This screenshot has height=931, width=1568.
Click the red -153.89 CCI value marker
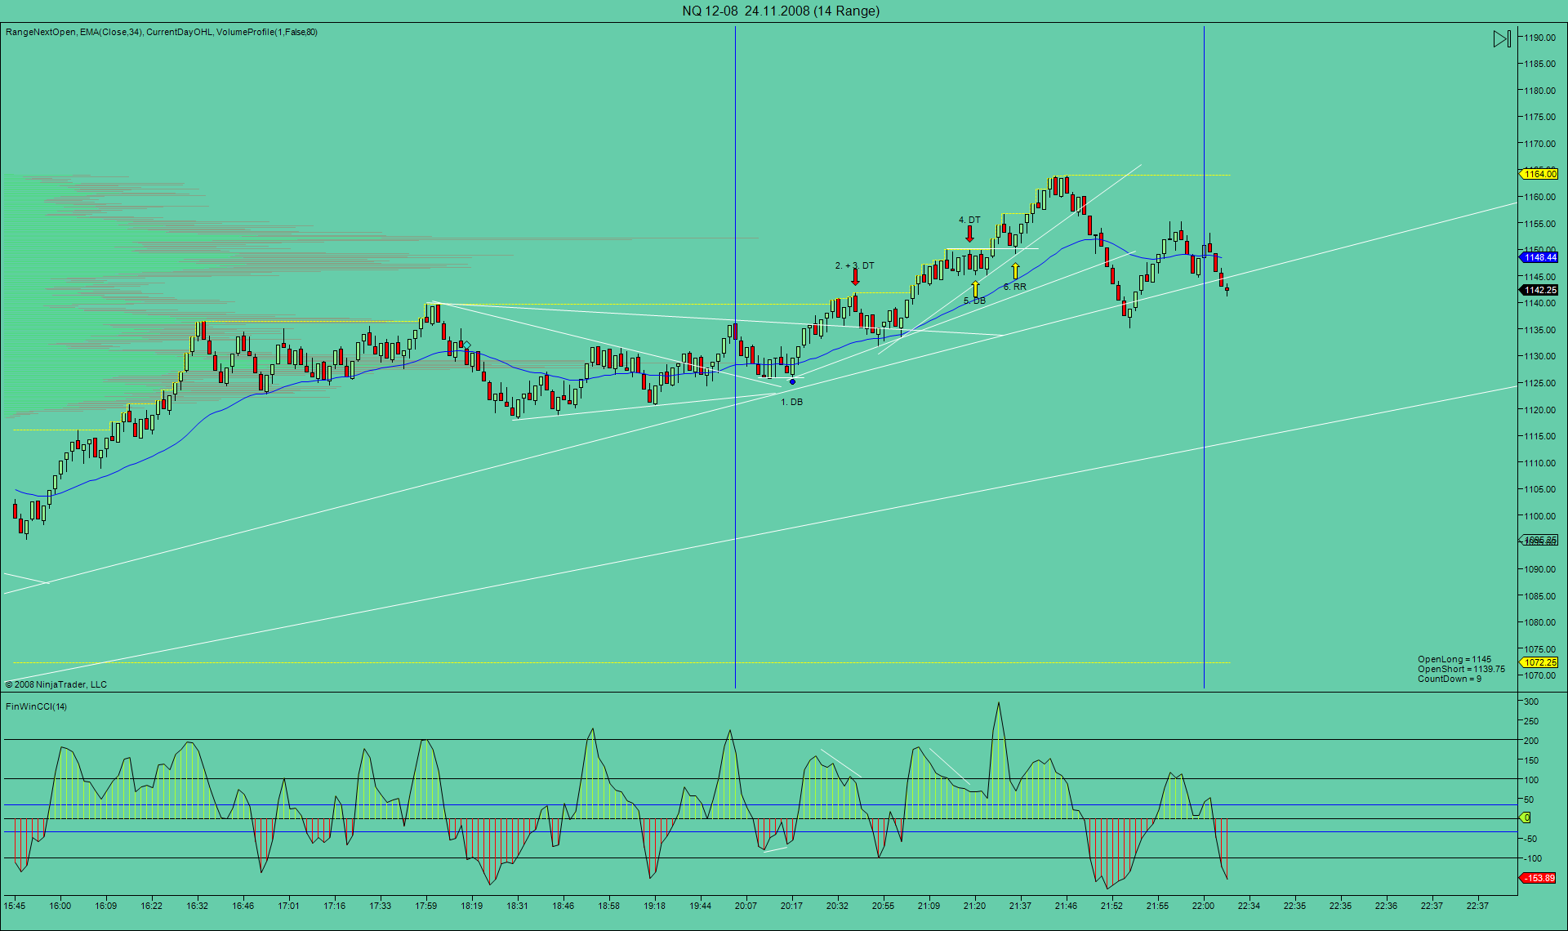1539,878
